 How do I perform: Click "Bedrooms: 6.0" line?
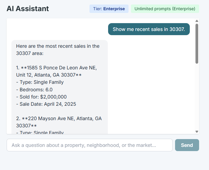pos(35,90)
